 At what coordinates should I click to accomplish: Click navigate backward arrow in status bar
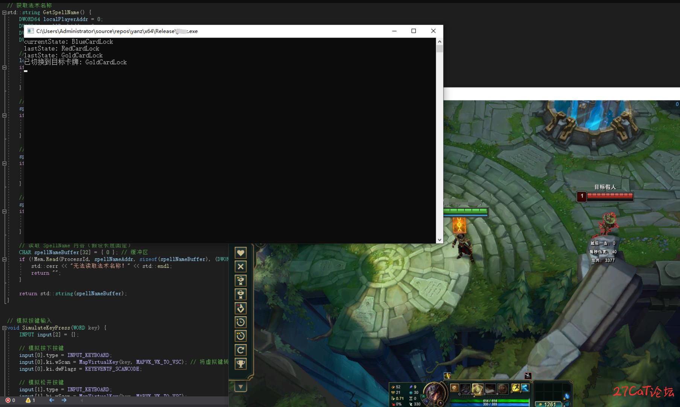52,400
